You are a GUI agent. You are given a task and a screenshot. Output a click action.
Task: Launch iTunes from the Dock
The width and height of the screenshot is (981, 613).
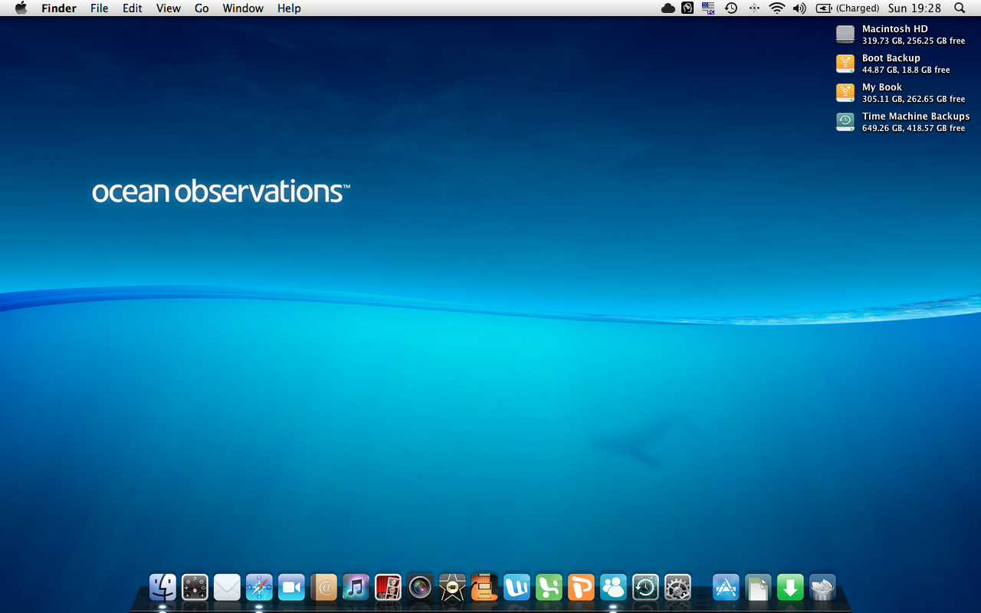[x=356, y=588]
